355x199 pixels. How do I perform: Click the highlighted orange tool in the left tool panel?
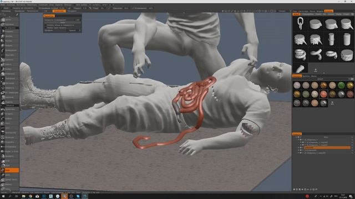[9, 170]
